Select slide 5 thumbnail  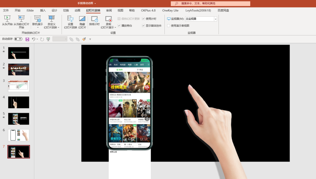coord(18,119)
